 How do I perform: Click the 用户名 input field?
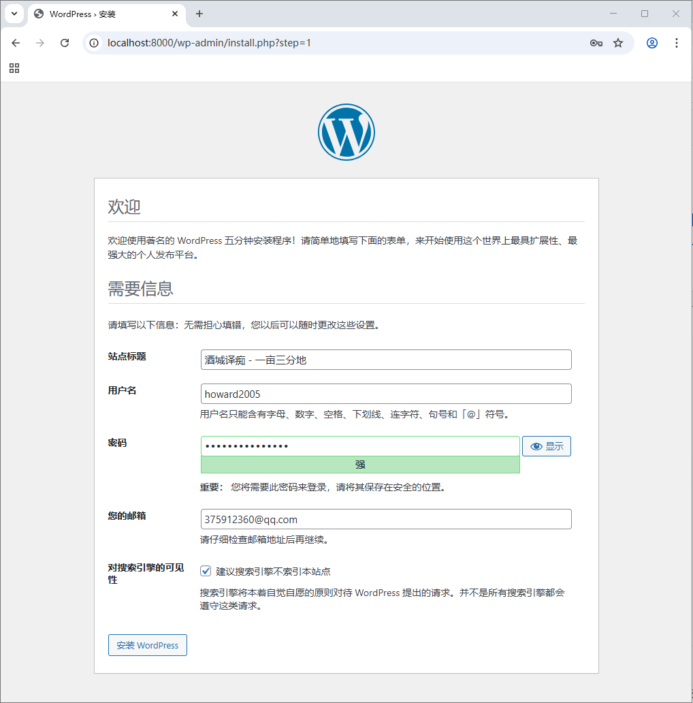[x=386, y=394]
